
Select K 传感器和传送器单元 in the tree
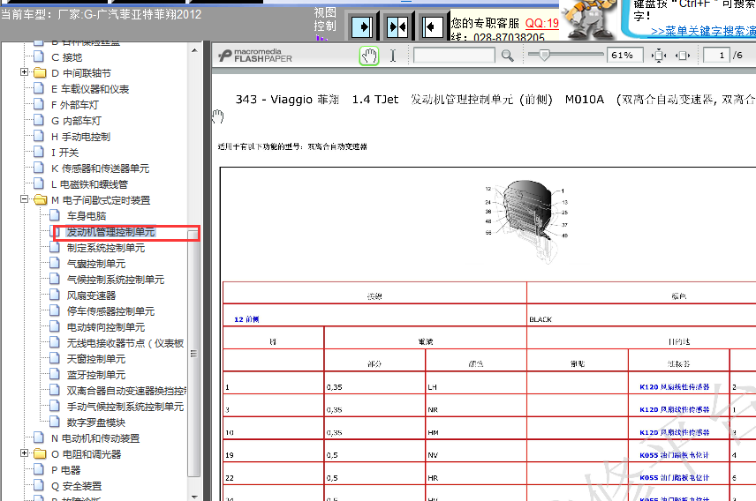point(101,168)
